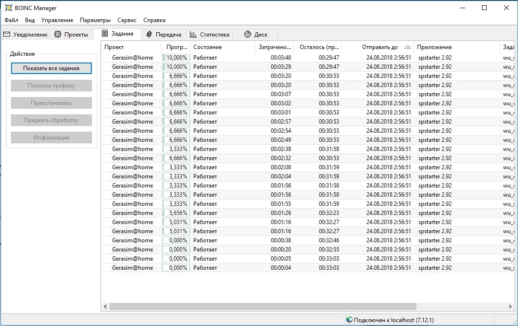This screenshot has width=518, height=326.
Task: Click the Информация button
Action: click(51, 138)
